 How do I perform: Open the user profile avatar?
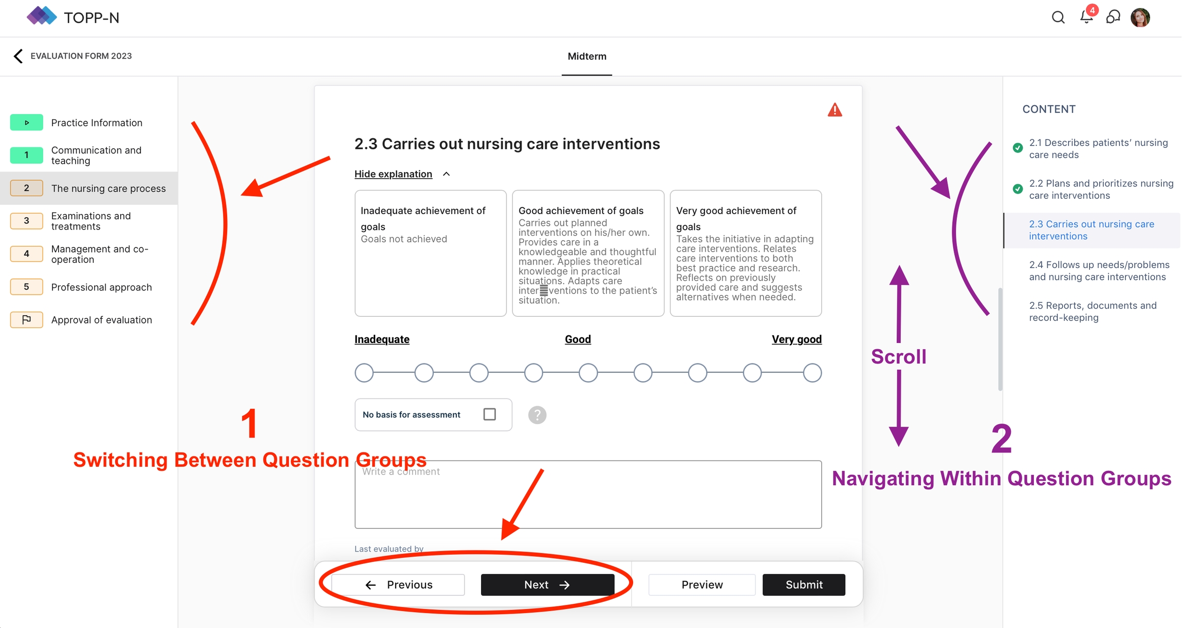(x=1140, y=17)
